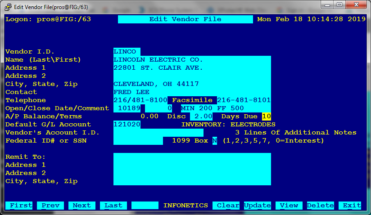
Task: Go to Next vendor record
Action: pos(82,206)
